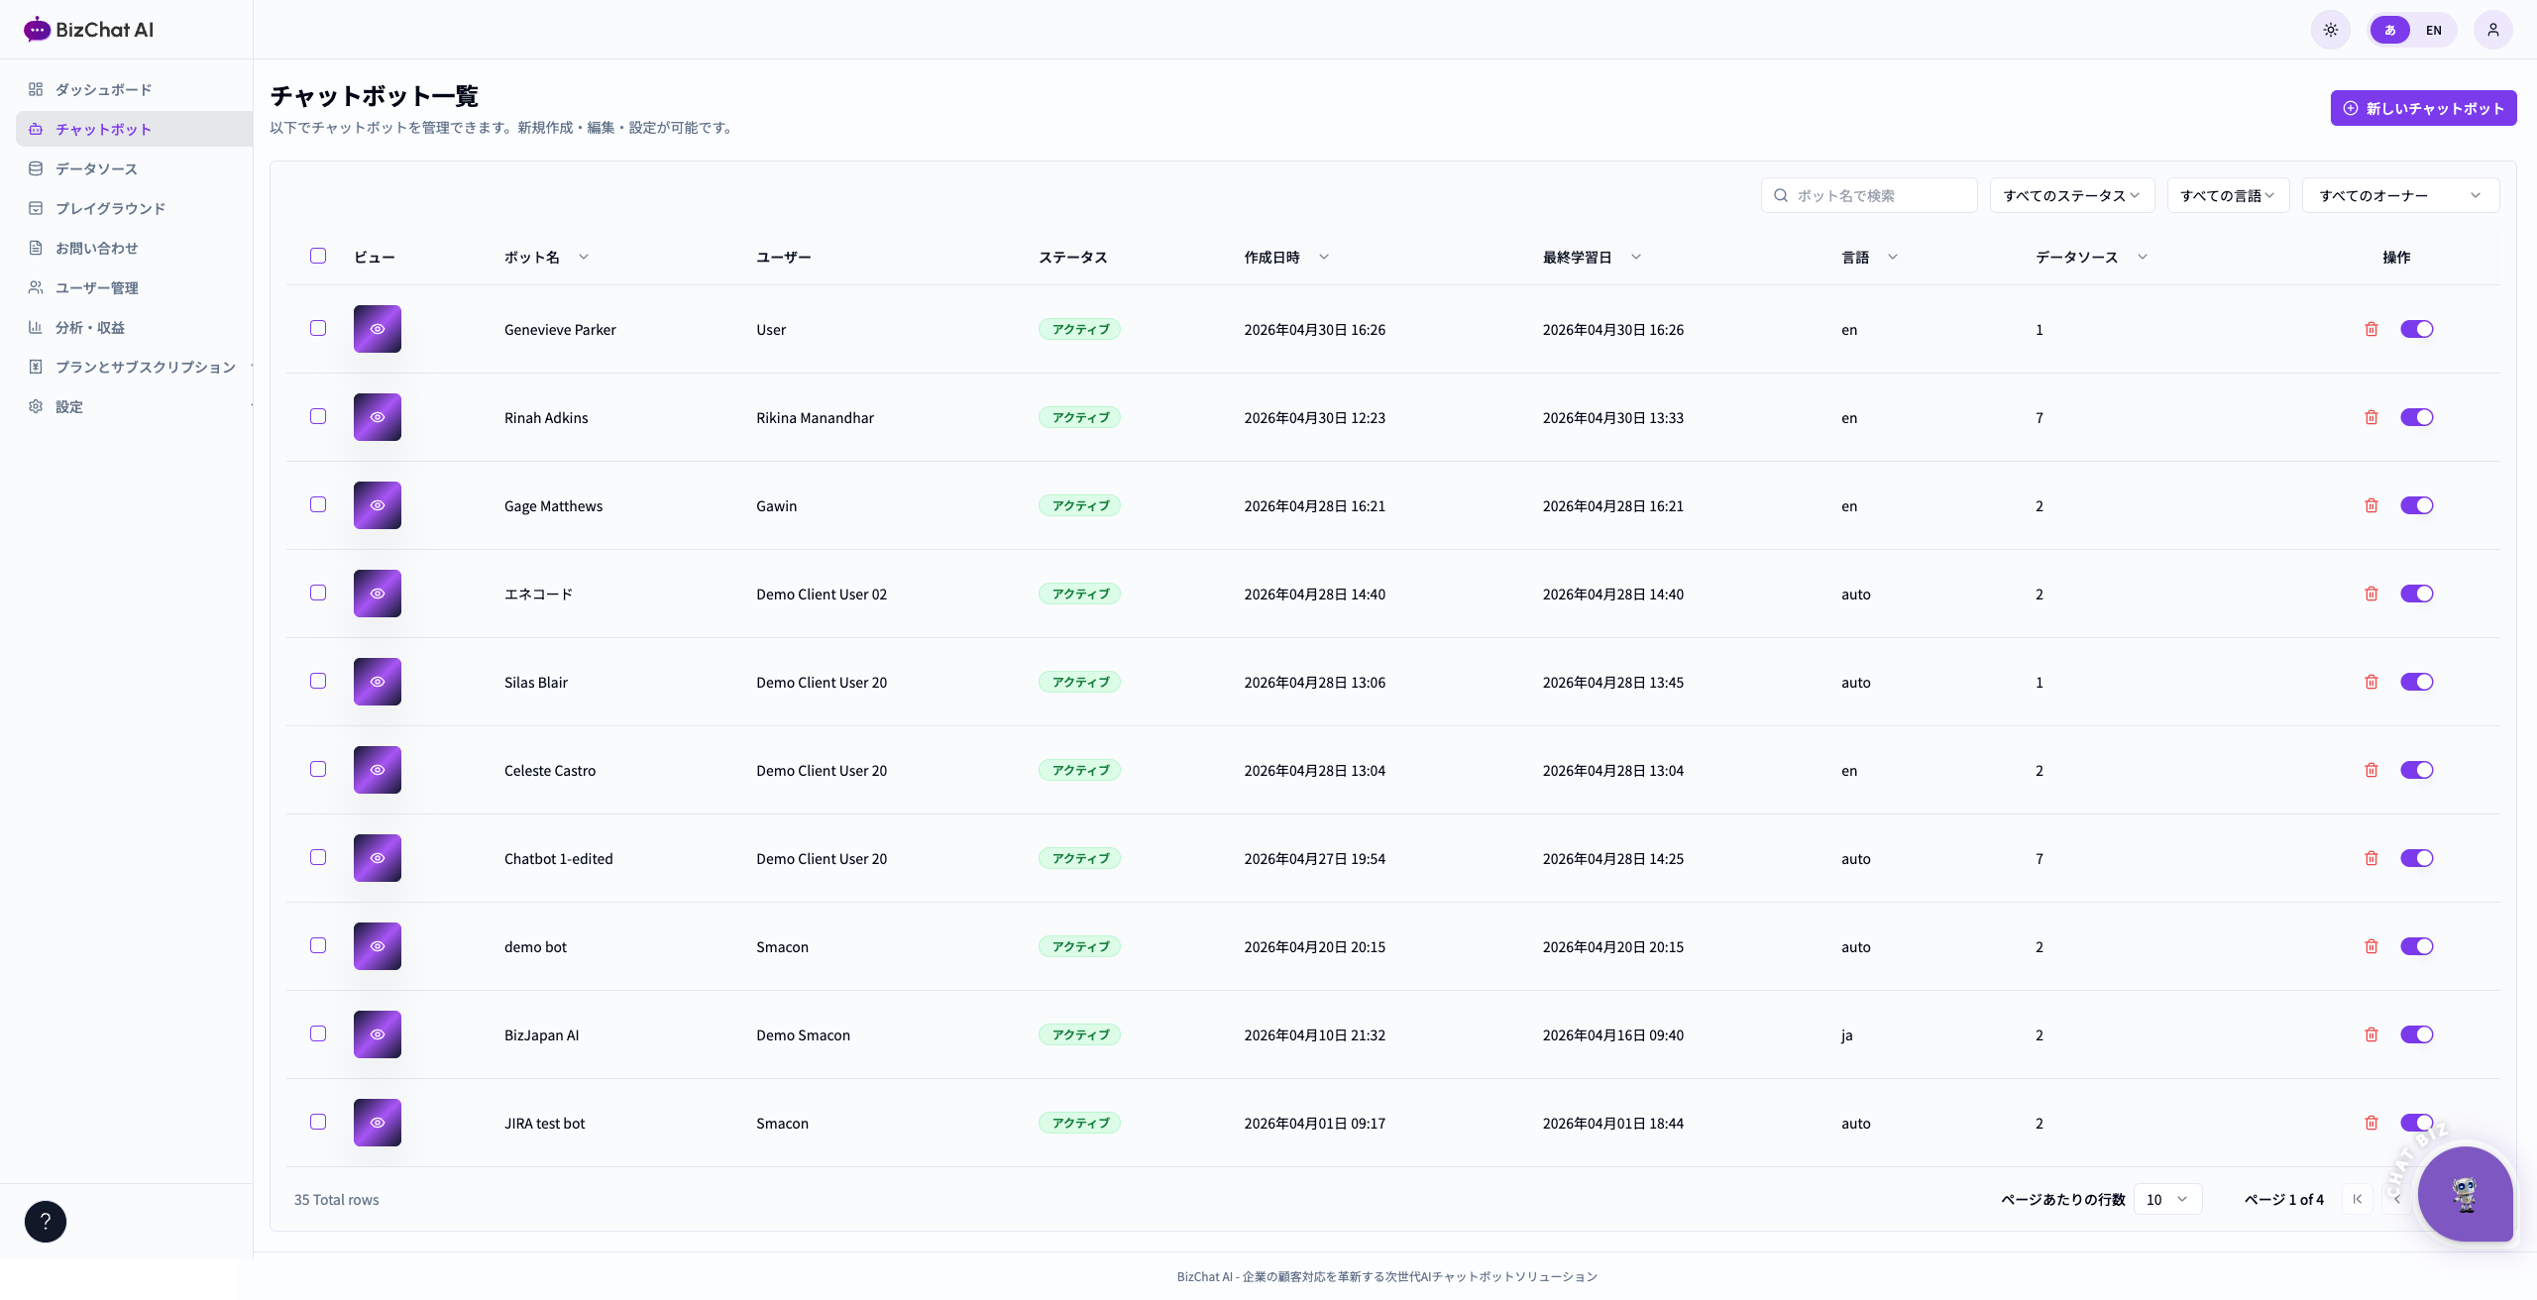
Task: Open ユーザー管理 in the sidebar
Action: click(96, 287)
